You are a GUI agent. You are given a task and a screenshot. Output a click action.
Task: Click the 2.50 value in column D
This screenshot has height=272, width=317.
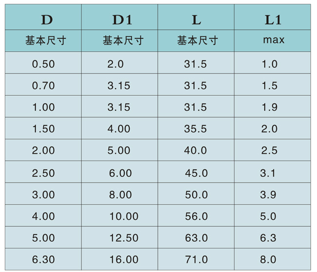point(43,173)
